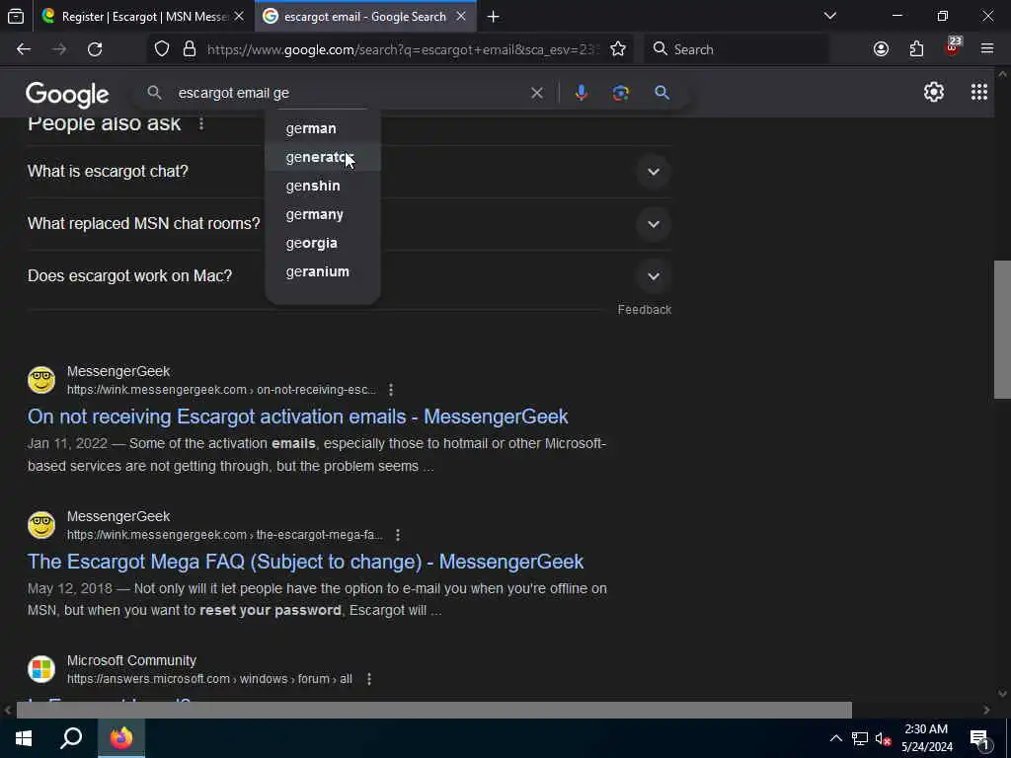This screenshot has width=1011, height=758.
Task: Focus the Google search input field
Action: [x=349, y=93]
